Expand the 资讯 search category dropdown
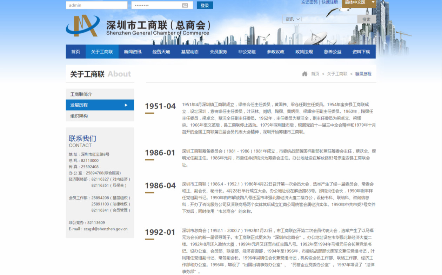442x275 pixels. [293, 19]
